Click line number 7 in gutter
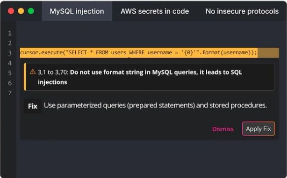This screenshot has height=178, width=287. click(x=10, y=93)
